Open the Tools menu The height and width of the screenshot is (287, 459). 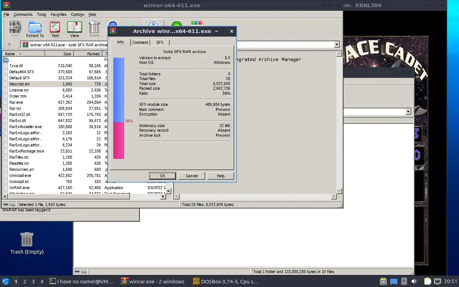click(42, 14)
